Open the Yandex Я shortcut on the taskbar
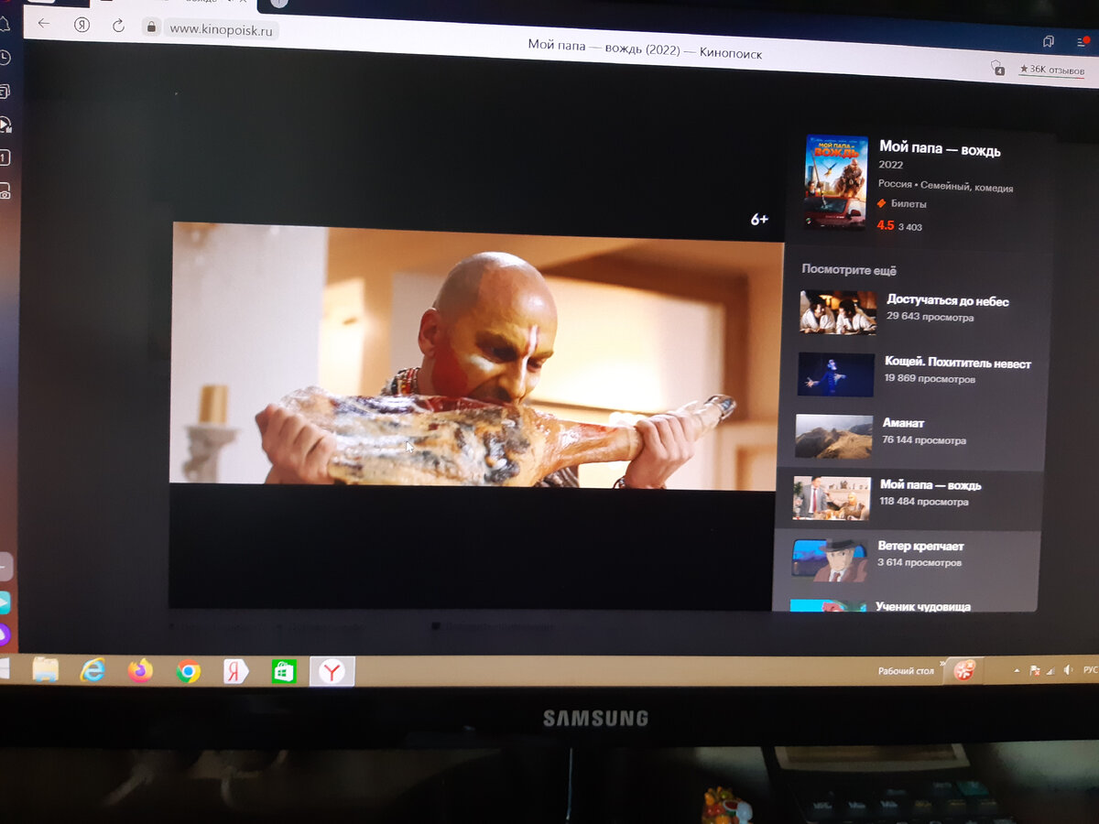This screenshot has width=1099, height=824. coord(235,672)
